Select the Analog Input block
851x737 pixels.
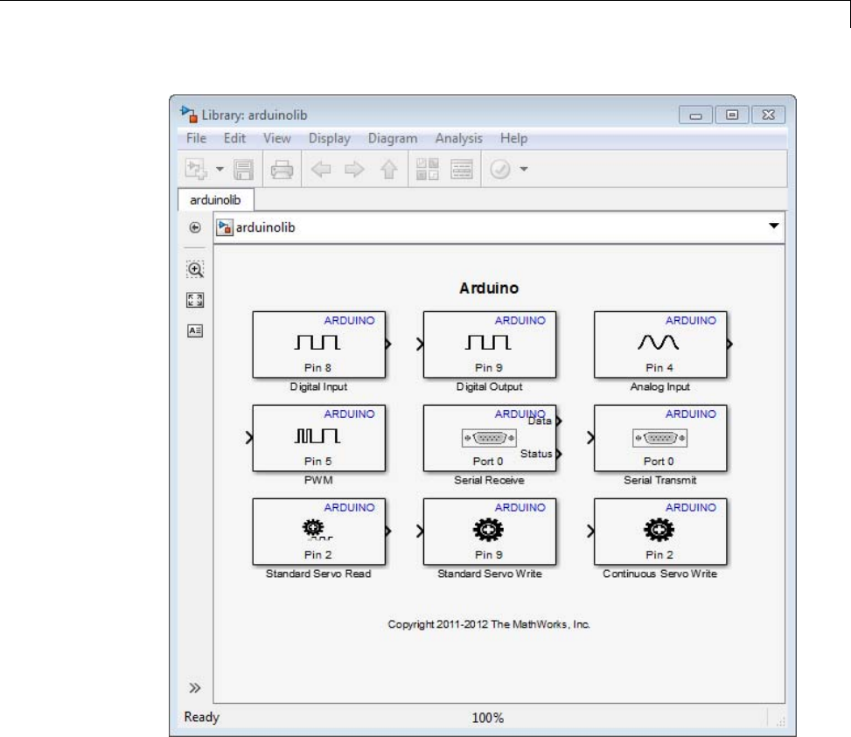[660, 344]
